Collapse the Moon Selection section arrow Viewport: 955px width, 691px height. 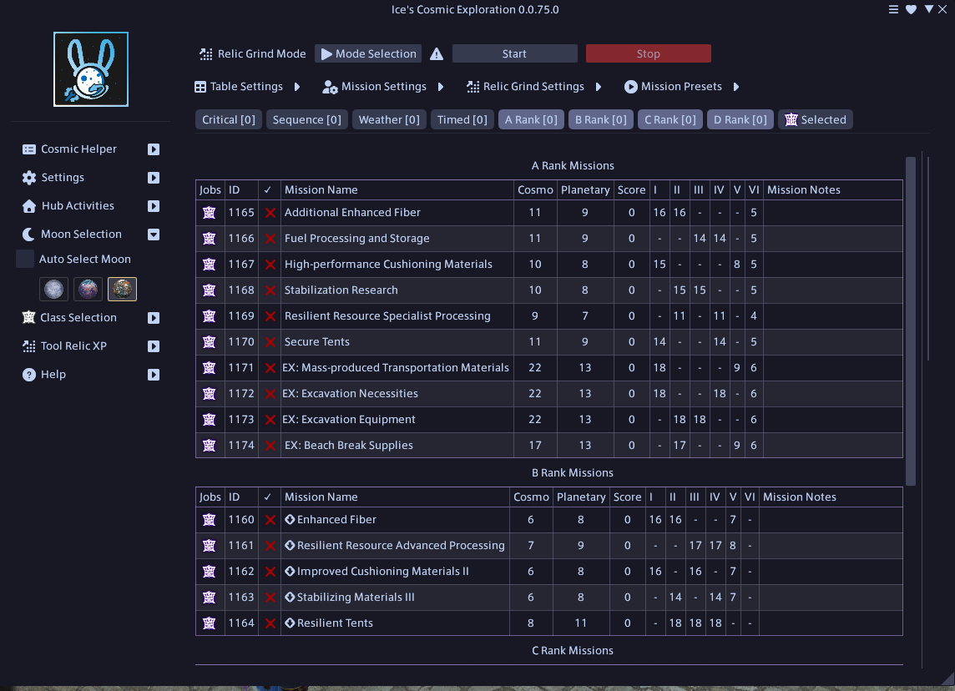coord(154,235)
